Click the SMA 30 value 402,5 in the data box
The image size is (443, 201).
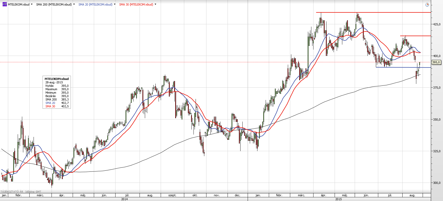(65, 106)
